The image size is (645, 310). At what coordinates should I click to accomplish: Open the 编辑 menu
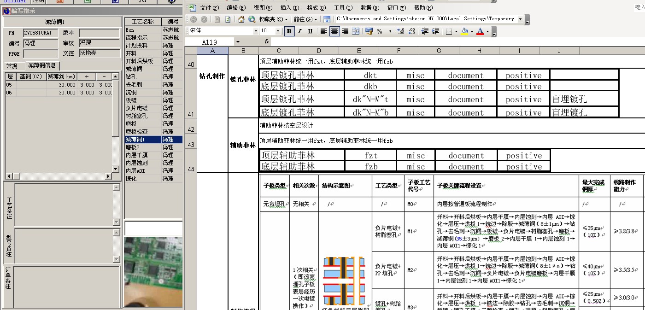coord(236,8)
